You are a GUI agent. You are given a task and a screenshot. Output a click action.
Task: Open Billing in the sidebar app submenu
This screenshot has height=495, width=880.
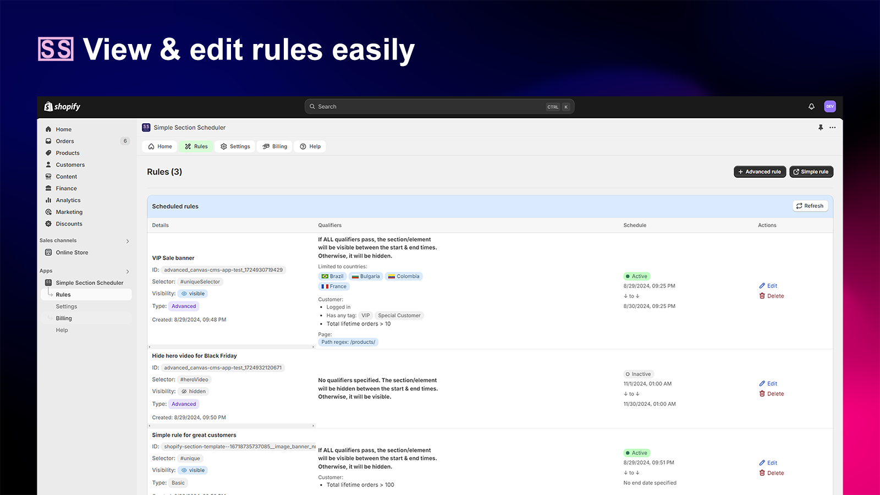point(64,318)
